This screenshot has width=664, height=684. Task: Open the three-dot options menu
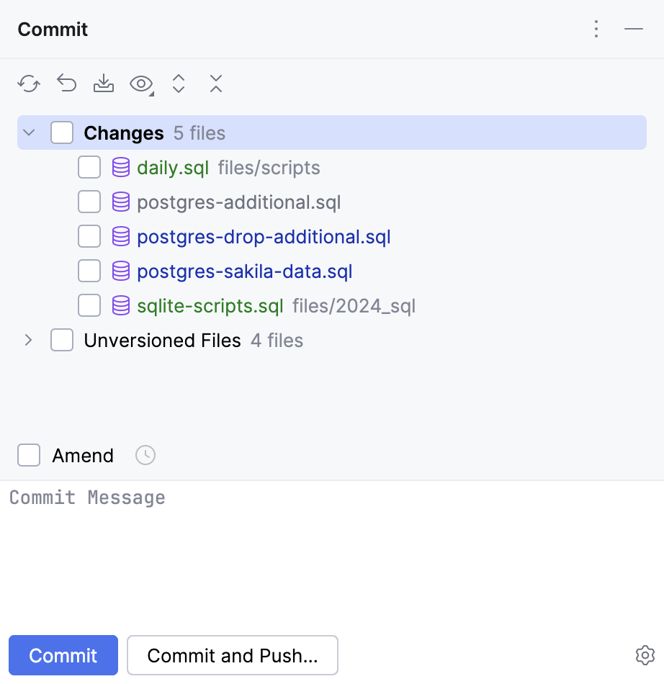[596, 29]
